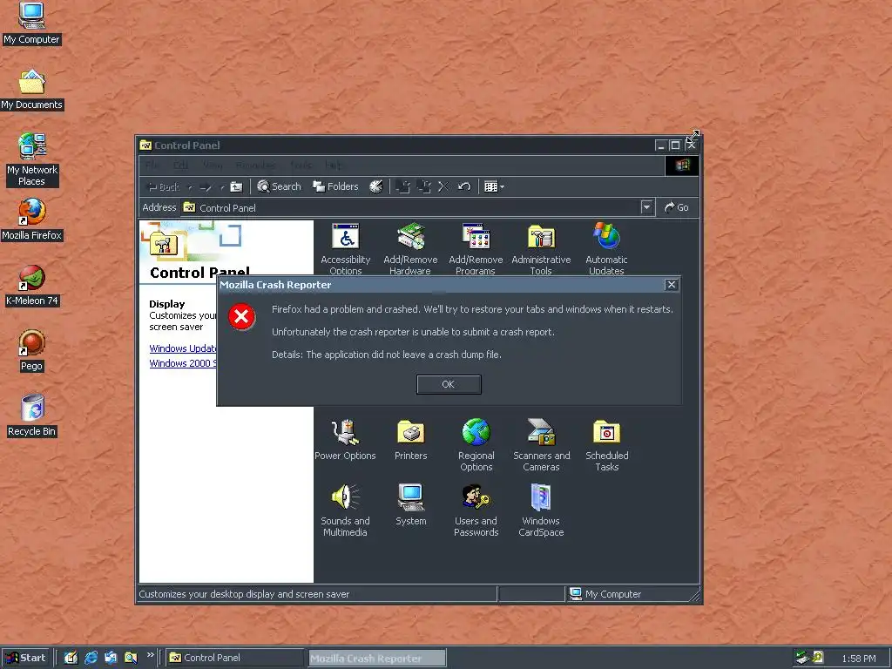This screenshot has width=892, height=669.
Task: Open the System applet
Action: coord(411,504)
